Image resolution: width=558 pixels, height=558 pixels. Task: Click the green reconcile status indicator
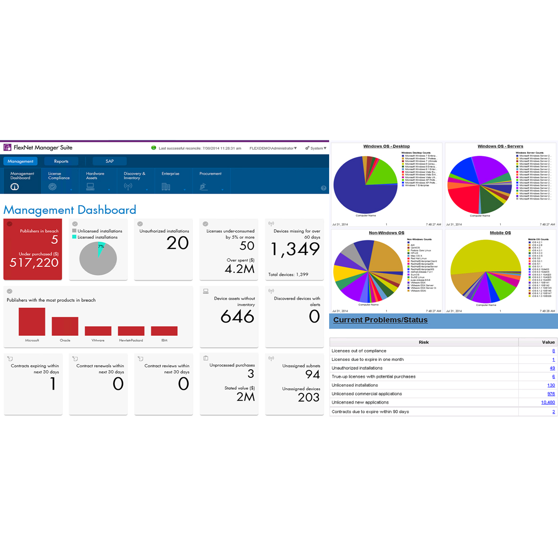point(154,148)
